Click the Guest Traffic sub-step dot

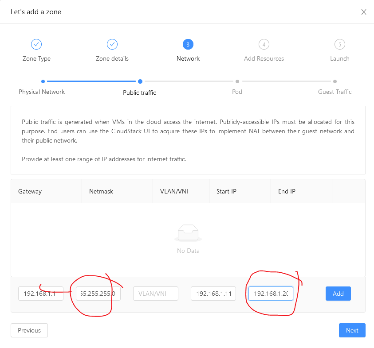(x=335, y=81)
